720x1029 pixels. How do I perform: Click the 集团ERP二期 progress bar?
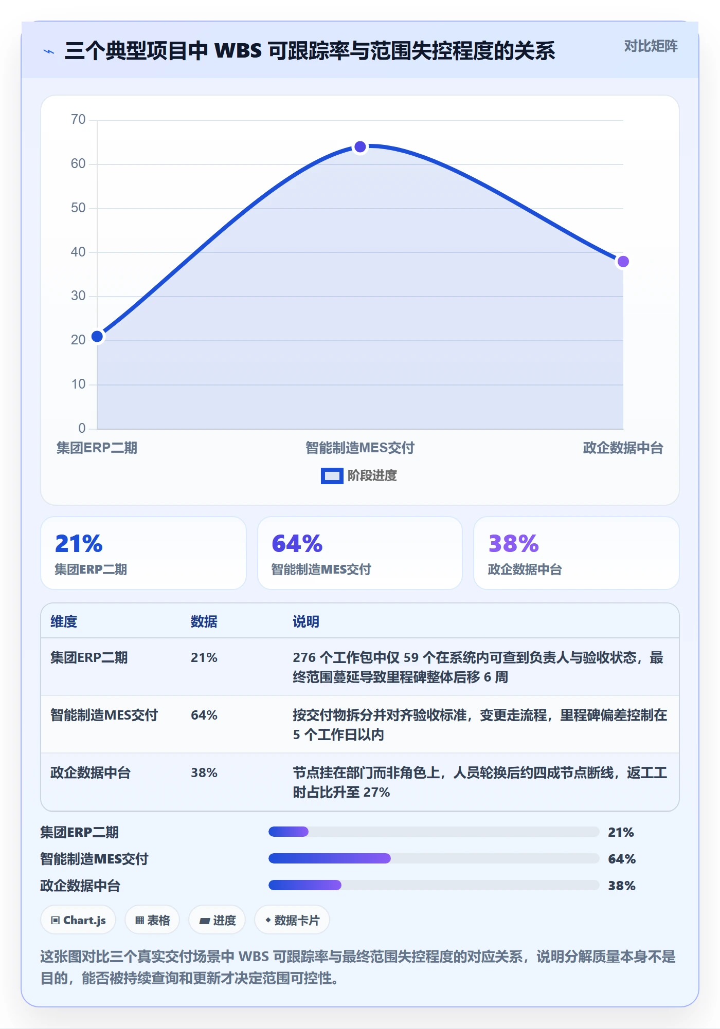click(x=434, y=832)
